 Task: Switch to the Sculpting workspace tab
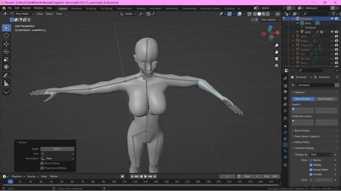[x=91, y=8]
